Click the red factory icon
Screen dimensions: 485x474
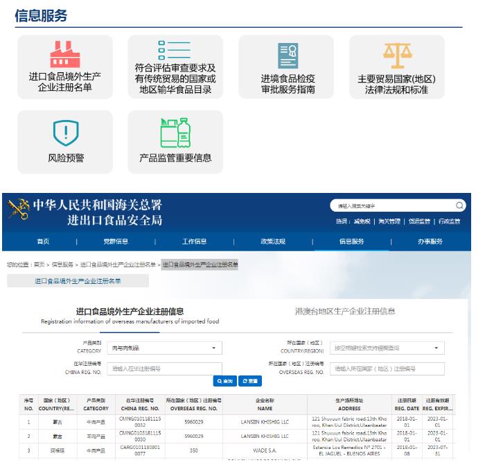[65, 54]
